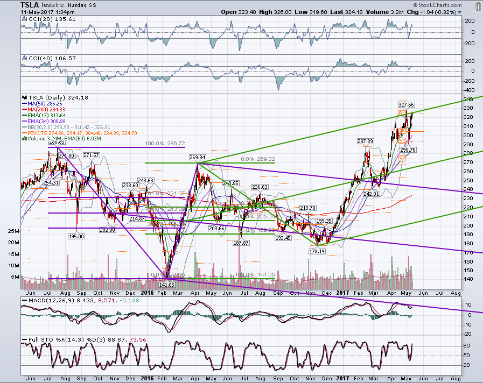Image resolution: width=483 pixels, height=383 pixels.
Task: Select the TSLA ticker symbol in header
Action: [30, 5]
